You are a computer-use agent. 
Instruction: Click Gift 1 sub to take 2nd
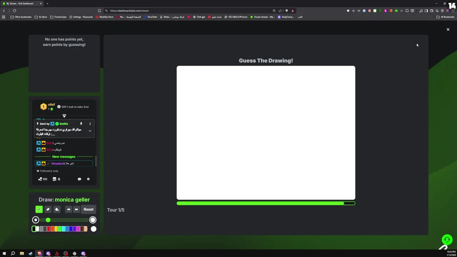pyautogui.click(x=75, y=107)
